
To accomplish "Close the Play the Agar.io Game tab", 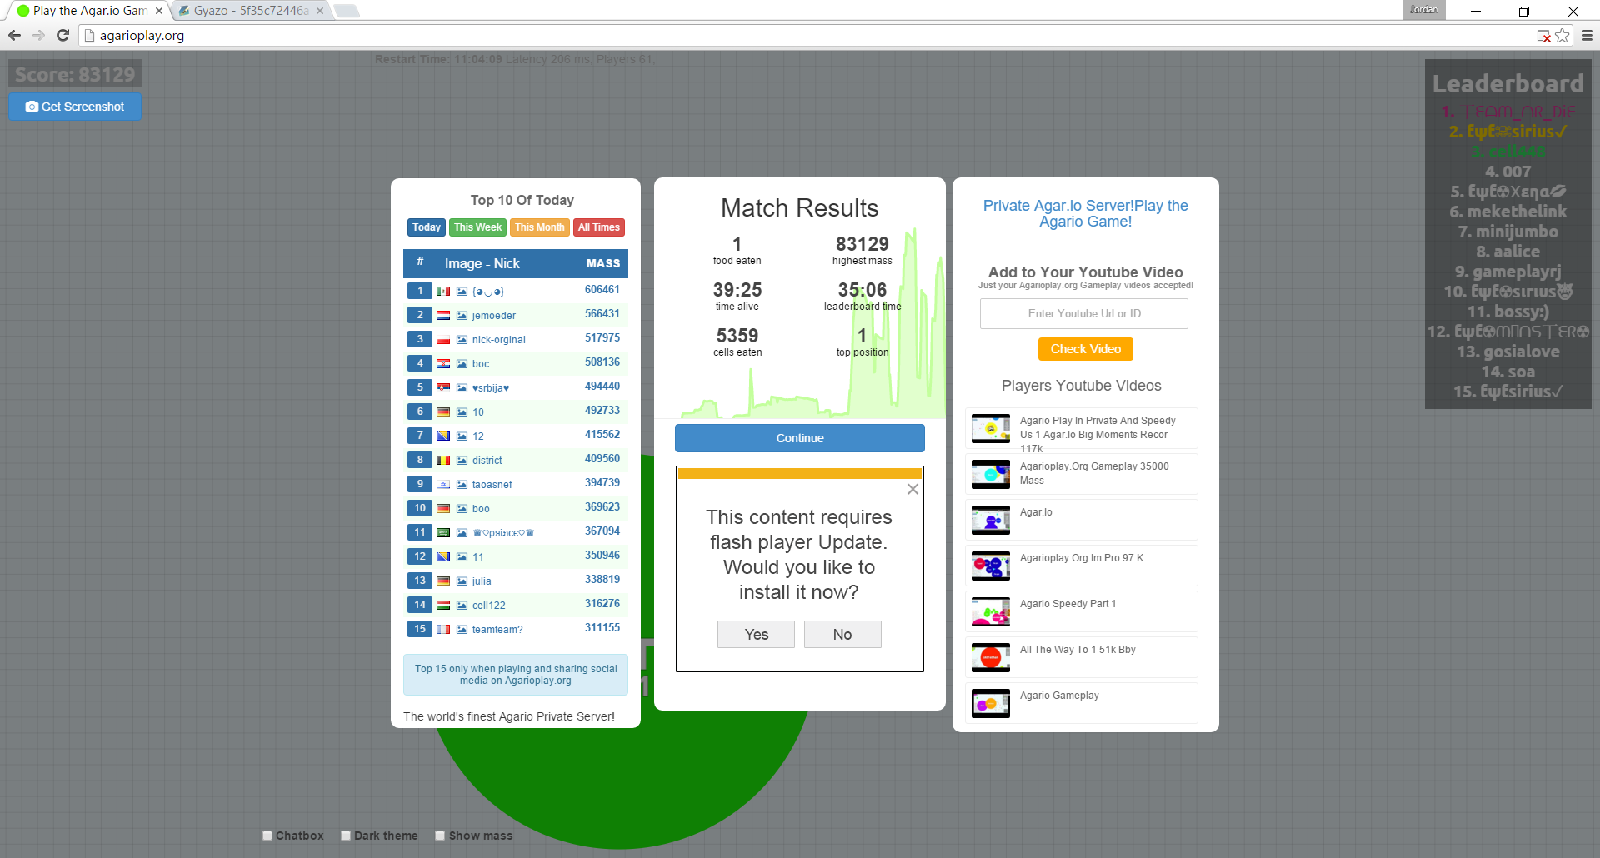I will coord(159,11).
